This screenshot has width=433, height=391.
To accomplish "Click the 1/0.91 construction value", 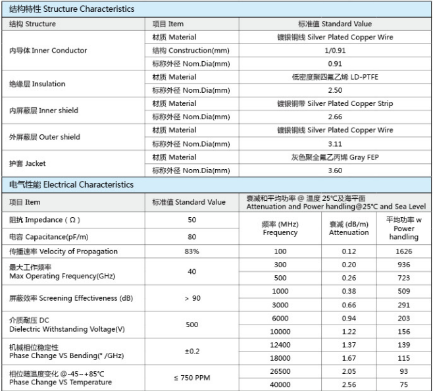I will 335,51.
